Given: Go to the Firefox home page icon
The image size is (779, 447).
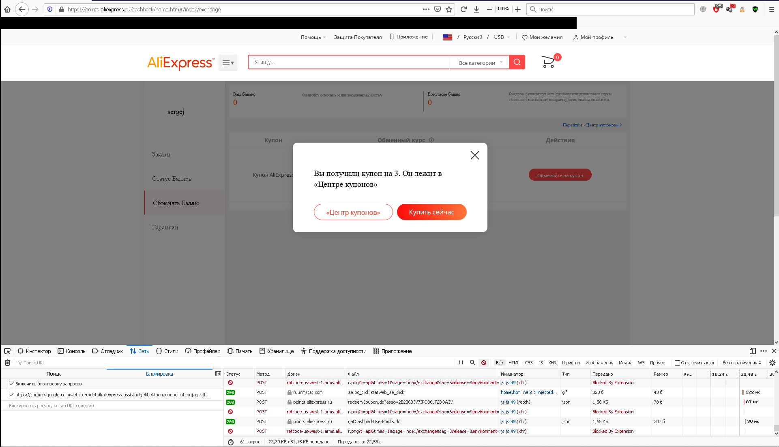Looking at the screenshot, I should (7, 9).
